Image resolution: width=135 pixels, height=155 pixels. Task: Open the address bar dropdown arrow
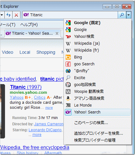click(2, 15)
